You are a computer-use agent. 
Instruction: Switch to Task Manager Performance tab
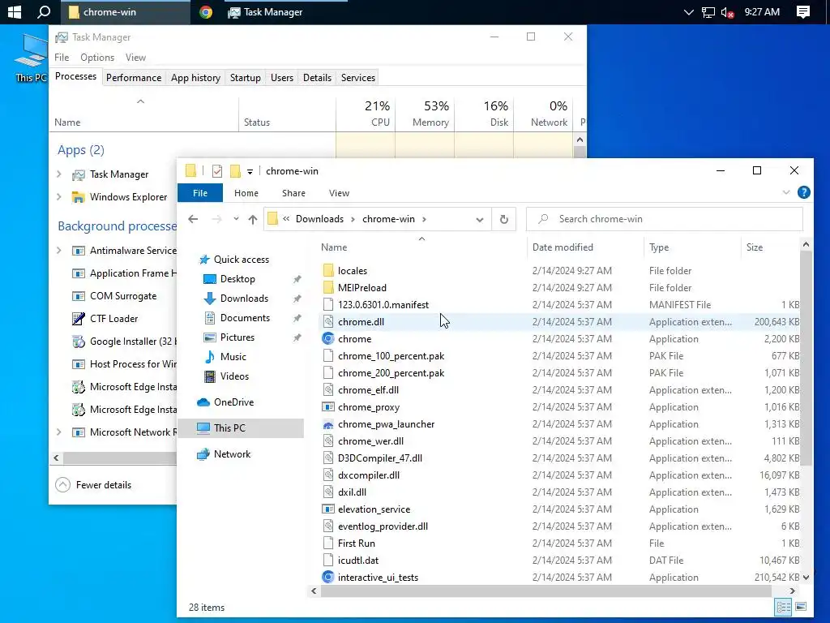[x=134, y=77]
